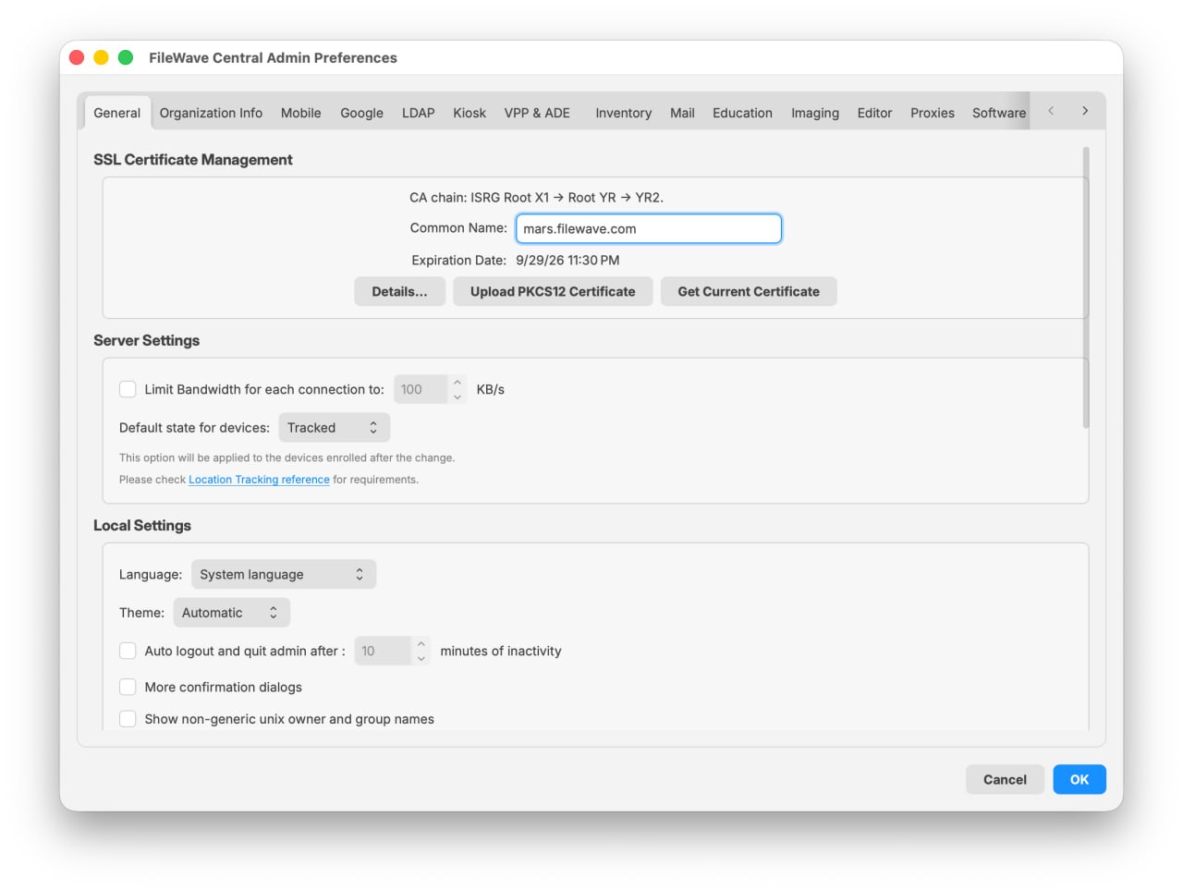Screen dimensions: 1183x890
Task: Open the VPP & ADE tab
Action: tap(537, 113)
